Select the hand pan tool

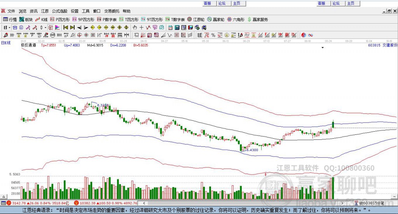[135, 28]
